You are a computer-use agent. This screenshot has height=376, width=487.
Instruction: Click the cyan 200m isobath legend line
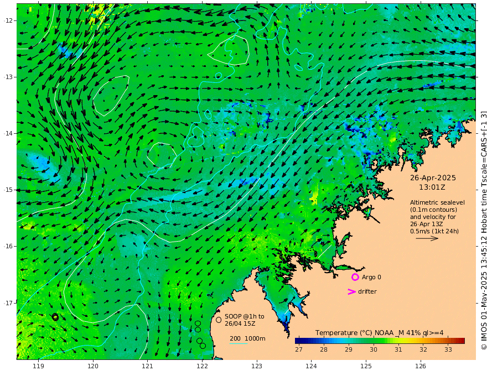[239, 343]
